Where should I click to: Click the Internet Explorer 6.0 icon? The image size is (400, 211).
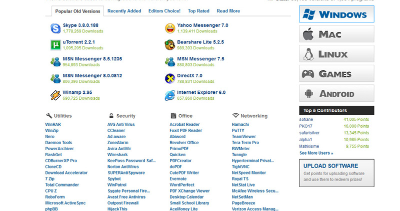click(x=170, y=95)
